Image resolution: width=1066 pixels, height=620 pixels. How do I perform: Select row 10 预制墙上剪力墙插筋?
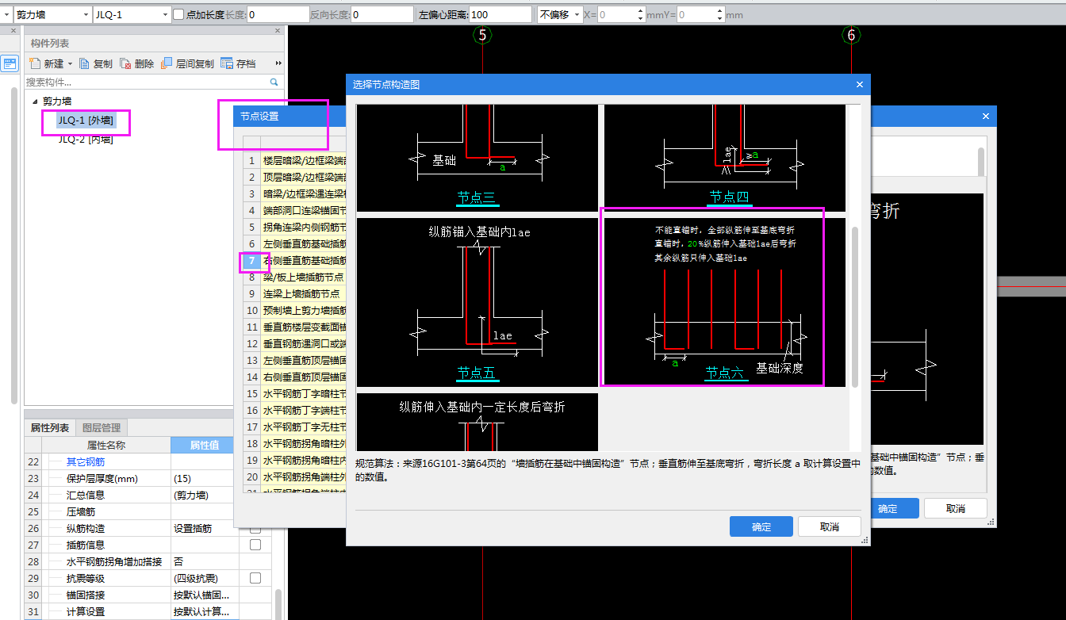[x=294, y=310]
